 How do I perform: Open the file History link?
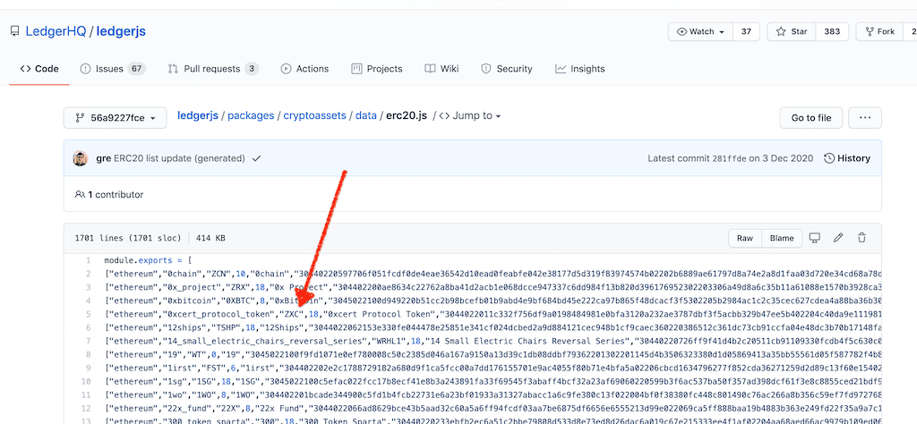point(847,158)
